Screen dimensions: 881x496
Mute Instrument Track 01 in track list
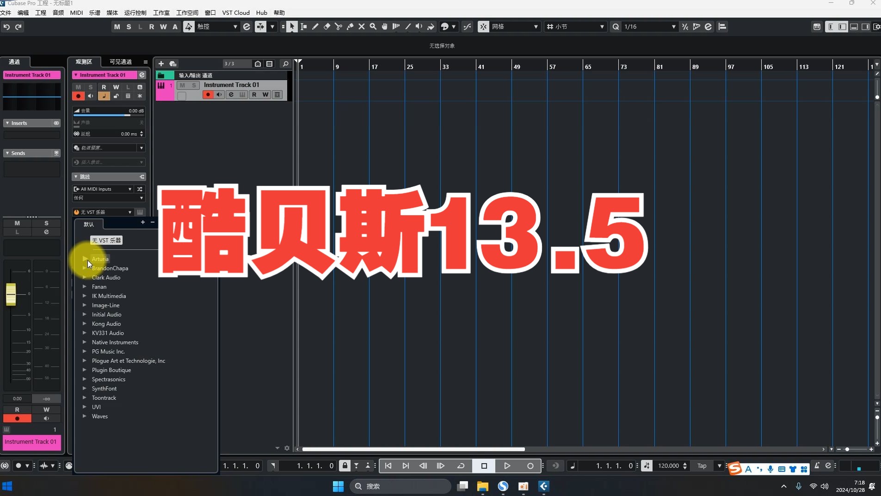(183, 85)
